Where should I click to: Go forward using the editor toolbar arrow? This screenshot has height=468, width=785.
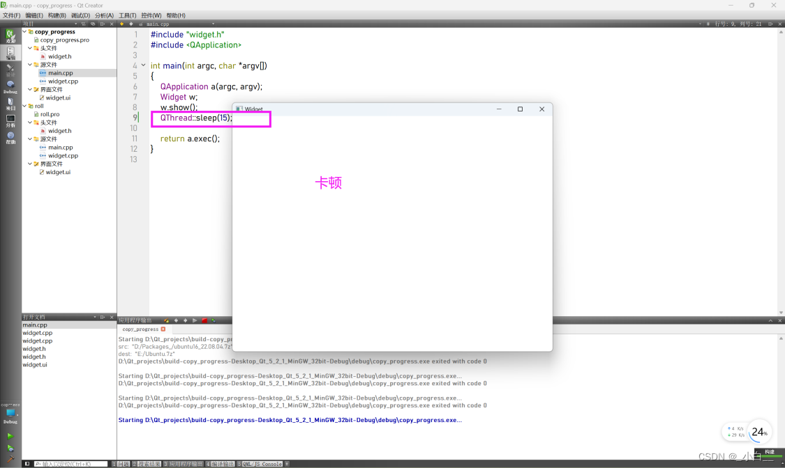[x=131, y=24]
